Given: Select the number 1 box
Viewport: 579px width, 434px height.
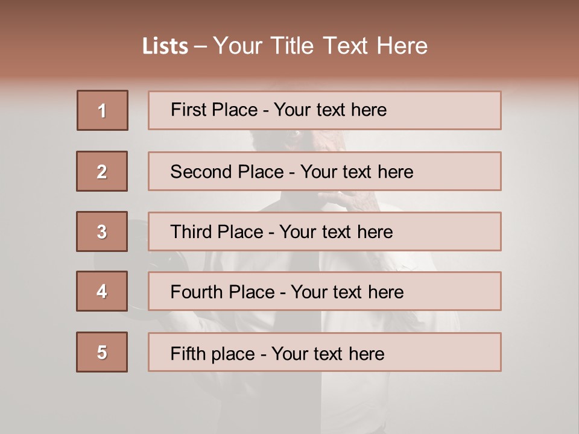Looking at the screenshot, I should 103,110.
